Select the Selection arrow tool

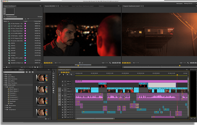click(54, 71)
